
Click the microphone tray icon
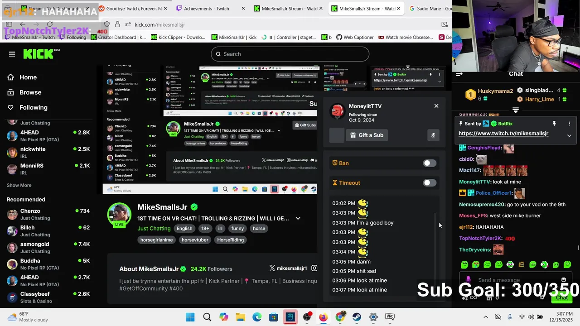click(x=510, y=317)
